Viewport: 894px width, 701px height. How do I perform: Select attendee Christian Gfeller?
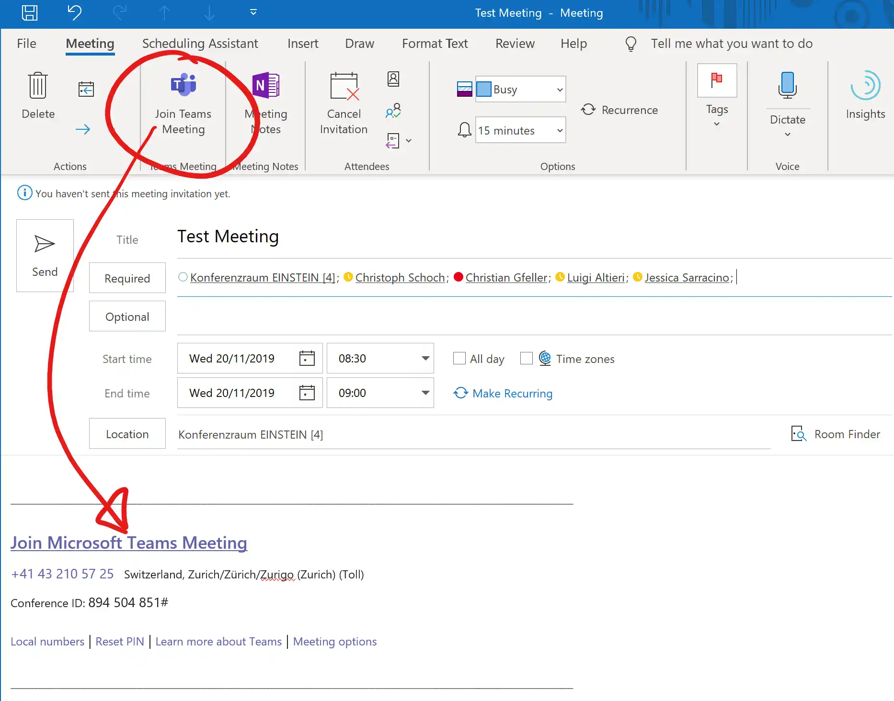click(x=506, y=278)
